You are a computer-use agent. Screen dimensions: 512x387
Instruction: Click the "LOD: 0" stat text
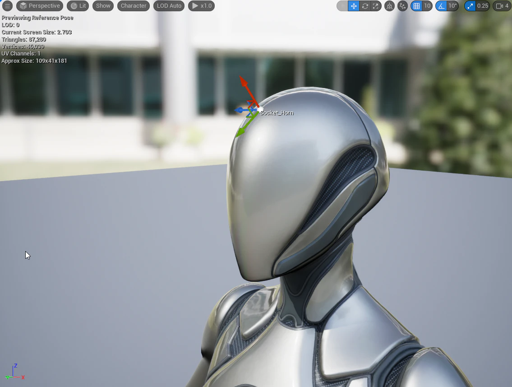click(10, 25)
